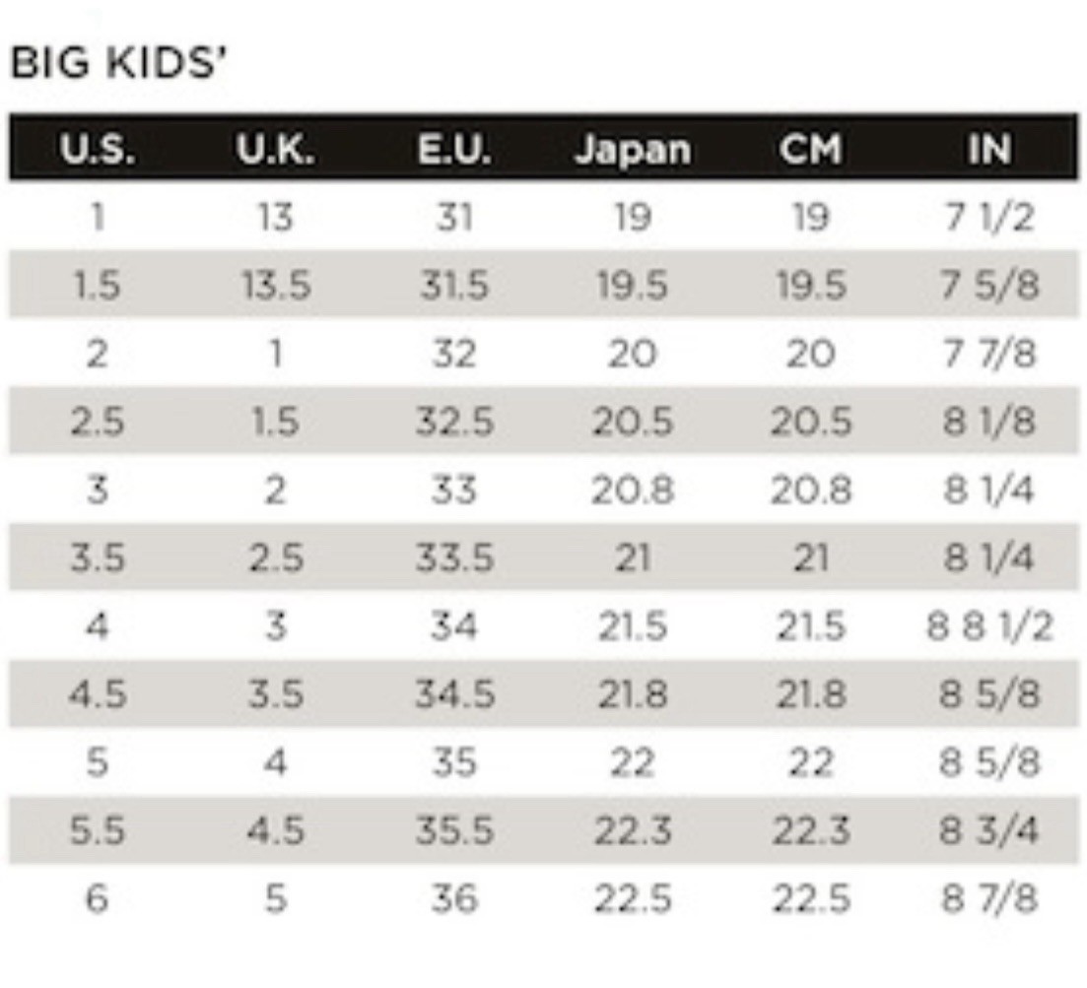
Task: Click 21.8 in the CM column
Action: [x=809, y=694]
